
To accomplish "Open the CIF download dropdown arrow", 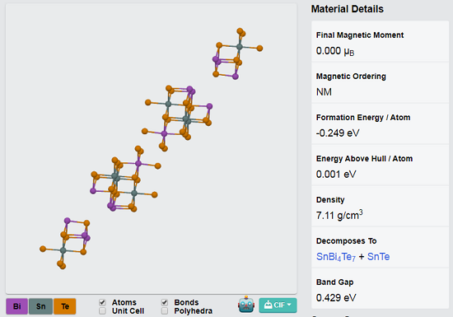I will pos(289,305).
